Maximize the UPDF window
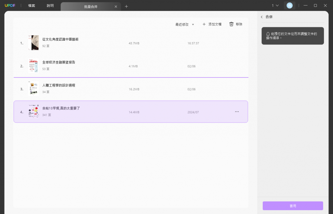Viewport: 333px width, 214px height. pyautogui.click(x=315, y=6)
